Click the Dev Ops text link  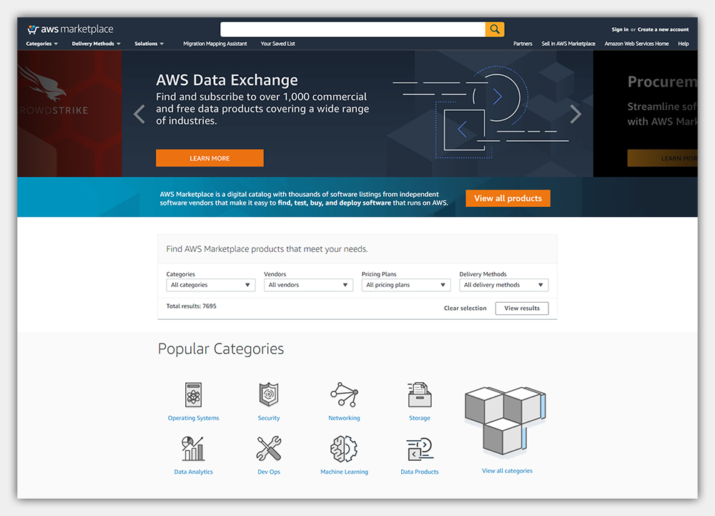click(269, 472)
